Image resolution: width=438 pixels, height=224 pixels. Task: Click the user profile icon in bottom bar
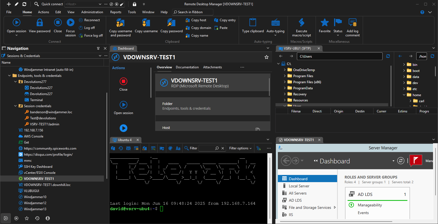coord(48,218)
